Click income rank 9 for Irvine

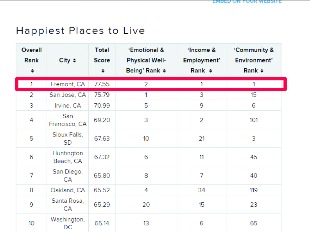click(202, 106)
